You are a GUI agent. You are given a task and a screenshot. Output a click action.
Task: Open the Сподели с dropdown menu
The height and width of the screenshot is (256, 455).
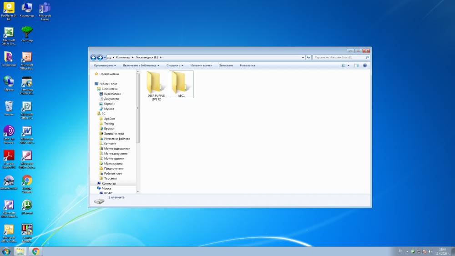click(175, 65)
